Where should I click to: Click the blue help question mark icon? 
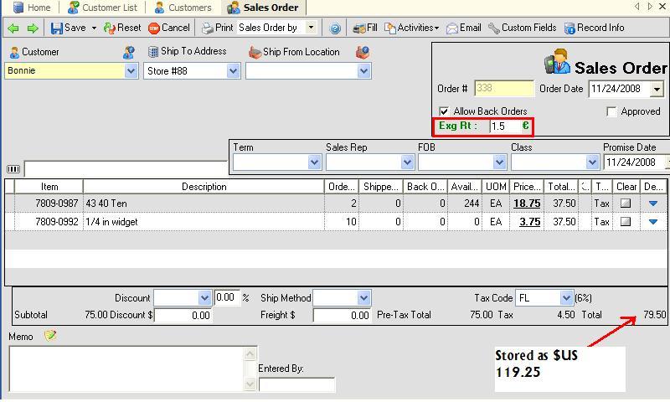[x=335, y=28]
